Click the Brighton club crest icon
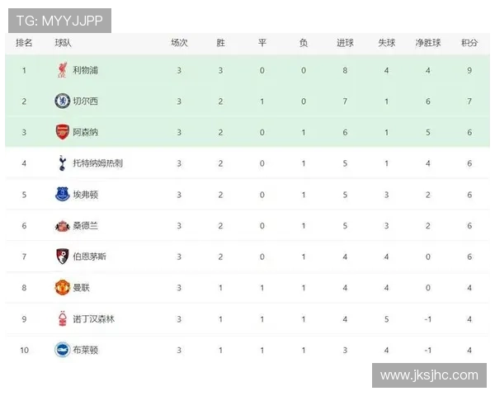 pos(63,350)
